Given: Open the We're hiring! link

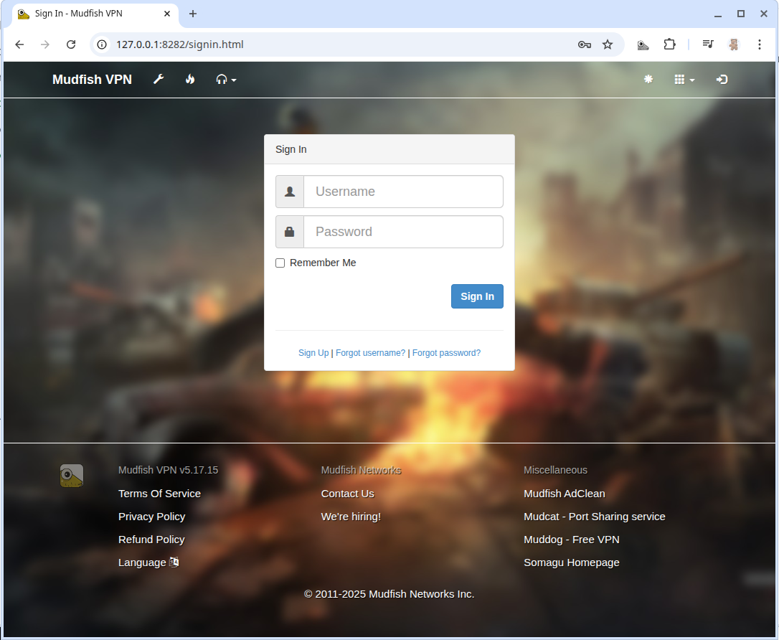Looking at the screenshot, I should click(x=351, y=517).
